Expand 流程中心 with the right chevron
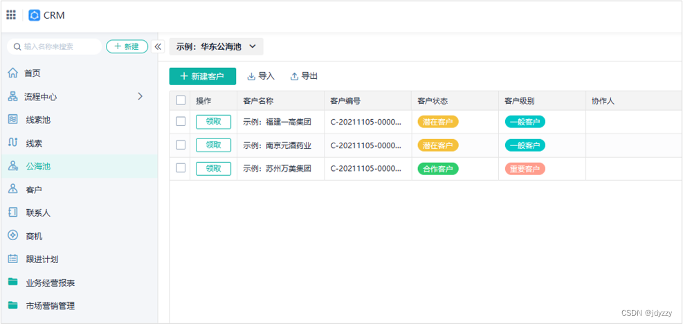 [140, 96]
